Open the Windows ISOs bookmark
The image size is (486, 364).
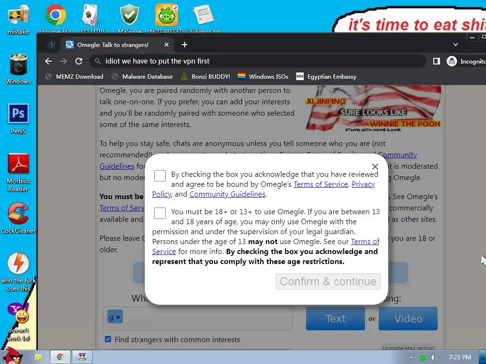point(263,76)
